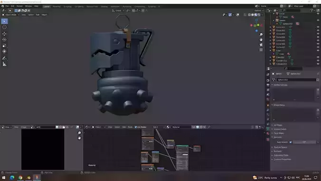Expand the UV Maps panel

(278, 125)
